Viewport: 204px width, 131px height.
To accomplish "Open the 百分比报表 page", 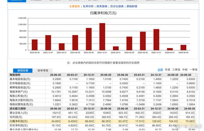I will click(x=117, y=6).
